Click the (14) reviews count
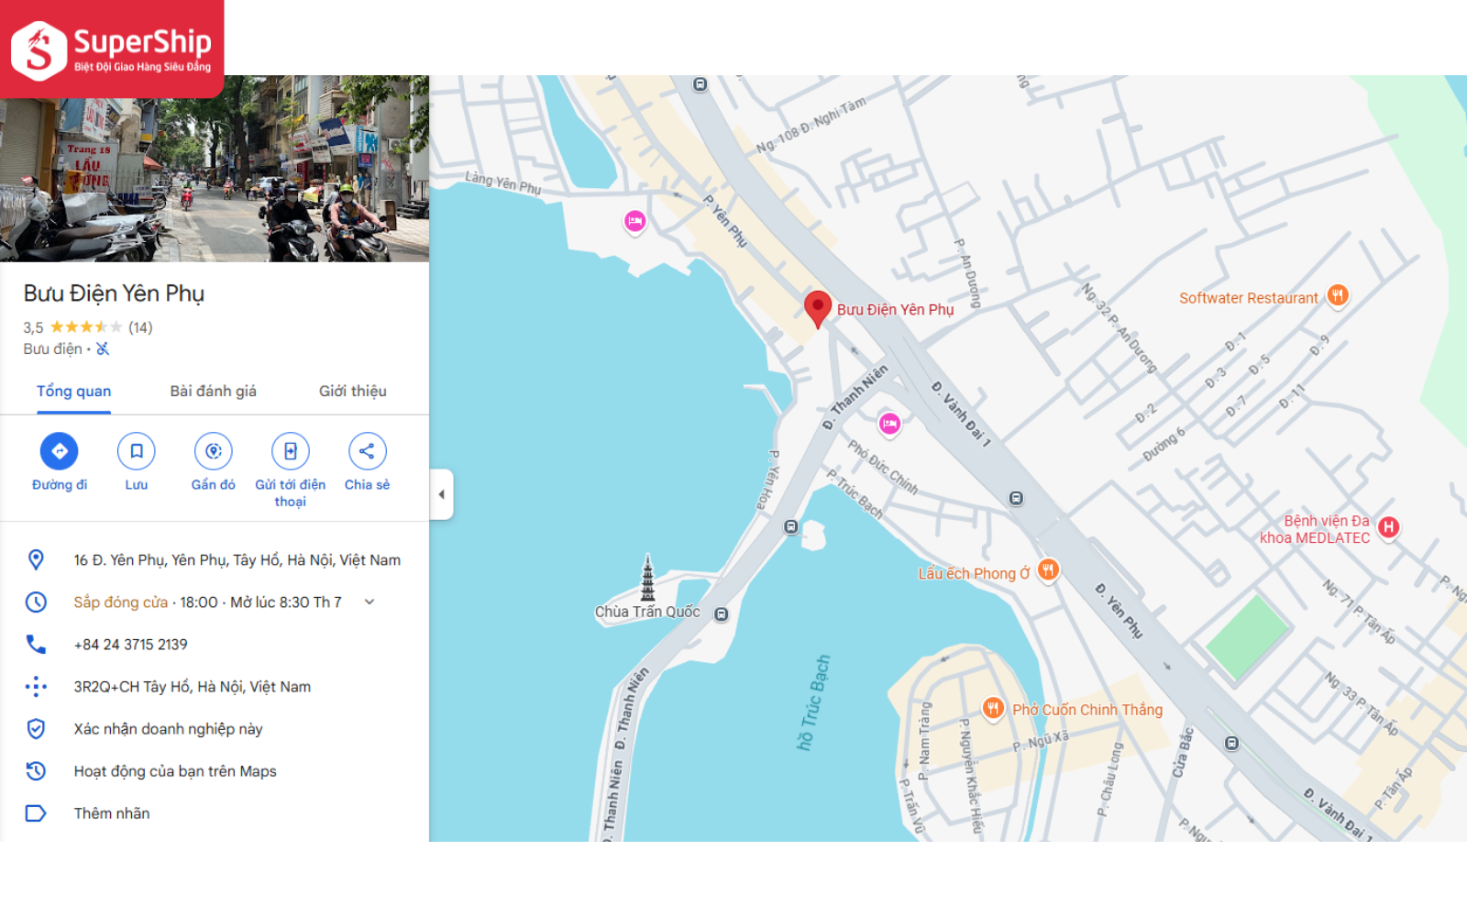 tap(140, 326)
